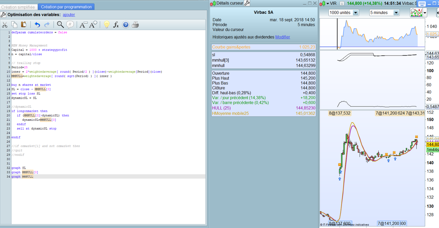The image size is (439, 228).
Task: Print the code with printer icon
Action: [x=135, y=25]
